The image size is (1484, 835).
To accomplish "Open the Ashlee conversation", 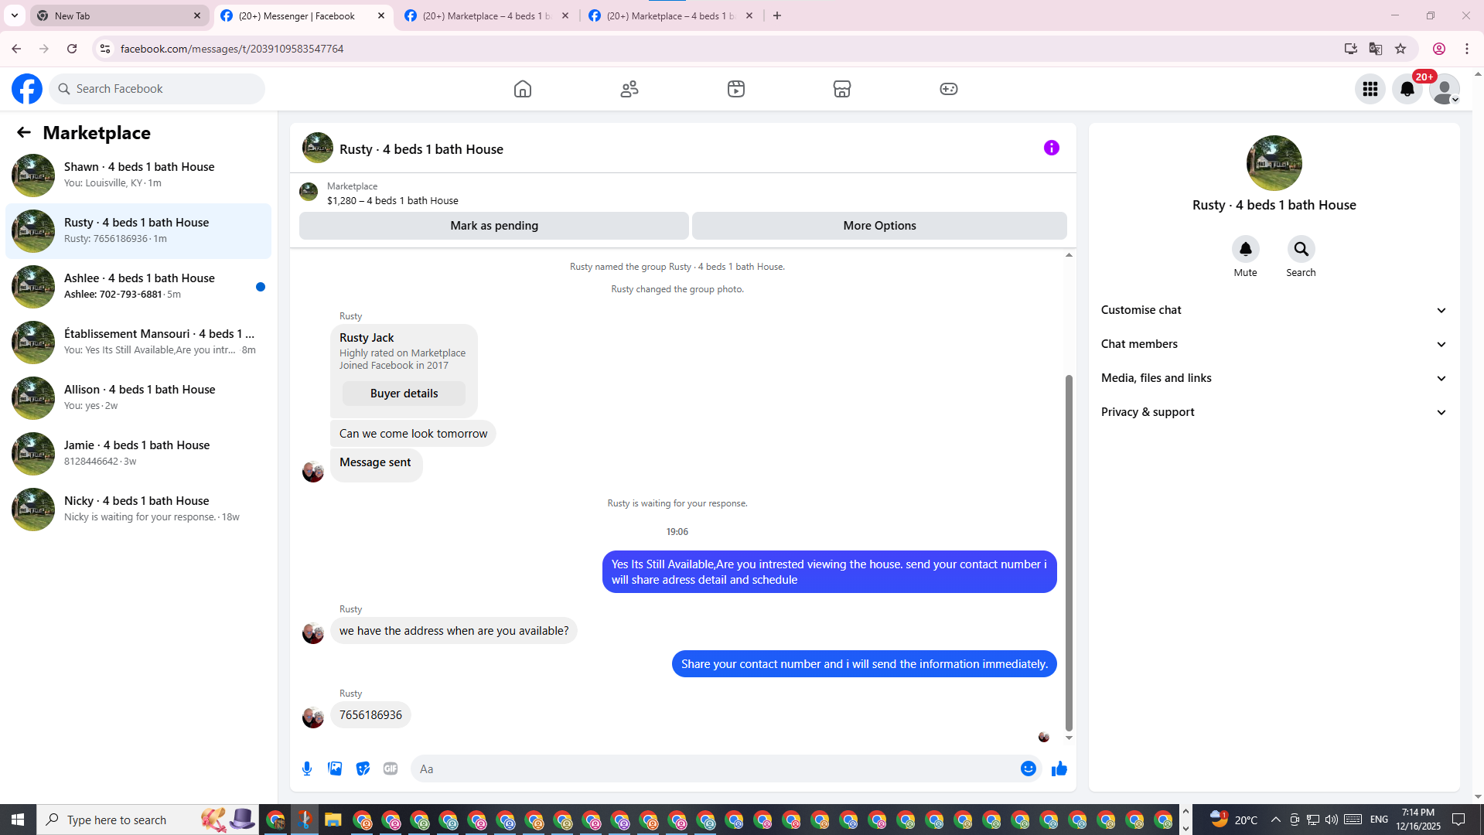I will click(x=138, y=286).
